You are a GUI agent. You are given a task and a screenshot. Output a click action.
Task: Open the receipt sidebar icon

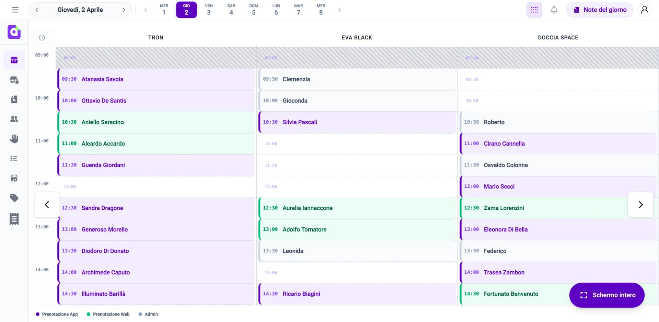click(x=14, y=219)
